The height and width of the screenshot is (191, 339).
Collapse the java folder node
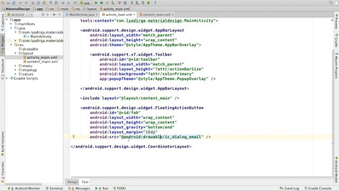(x=11, y=28)
